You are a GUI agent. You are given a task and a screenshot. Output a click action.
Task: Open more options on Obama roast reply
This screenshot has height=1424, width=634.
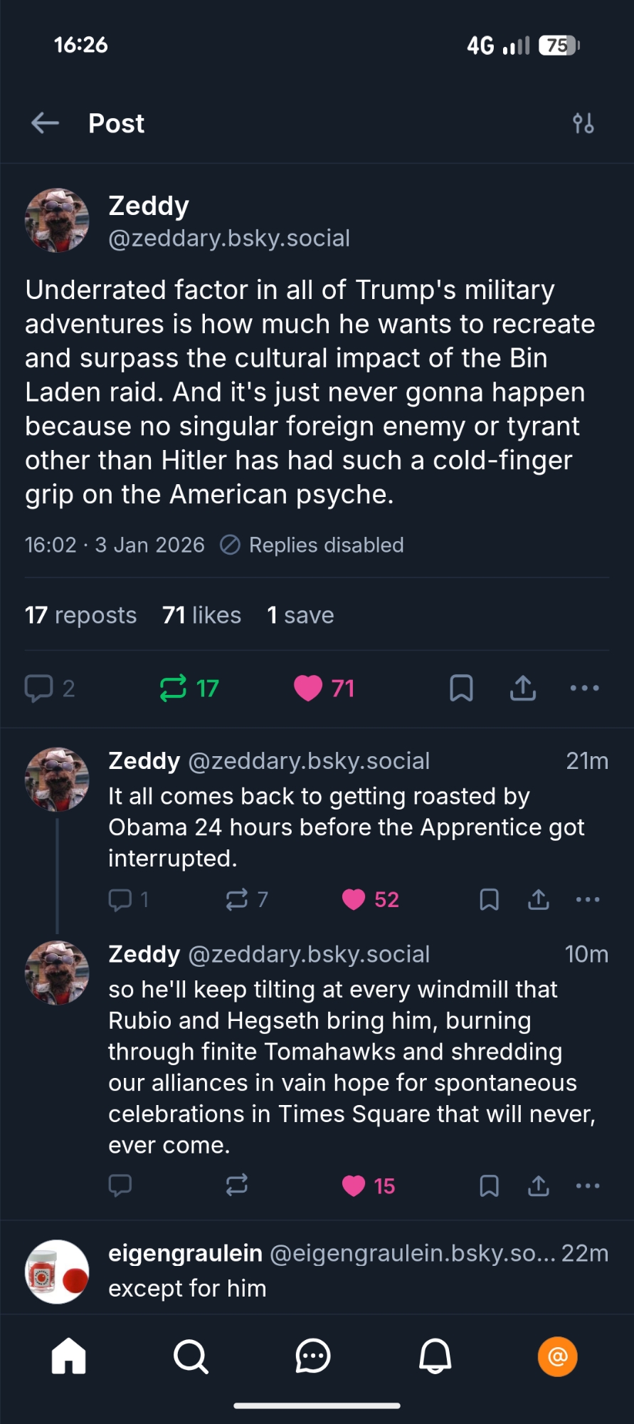tap(588, 900)
